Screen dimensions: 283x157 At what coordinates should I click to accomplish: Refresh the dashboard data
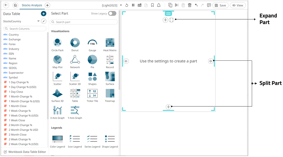point(127,5)
